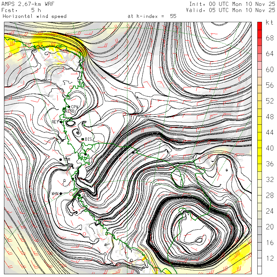Click the CPW station label
Image resolution: width=277 pixels, height=277 pixels.
pos(74,107)
